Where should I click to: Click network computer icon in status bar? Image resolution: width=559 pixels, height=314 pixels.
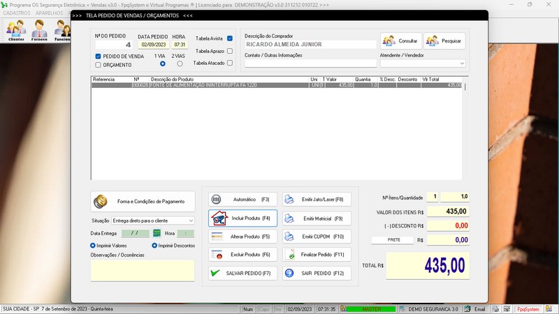pyautogui.click(x=507, y=309)
